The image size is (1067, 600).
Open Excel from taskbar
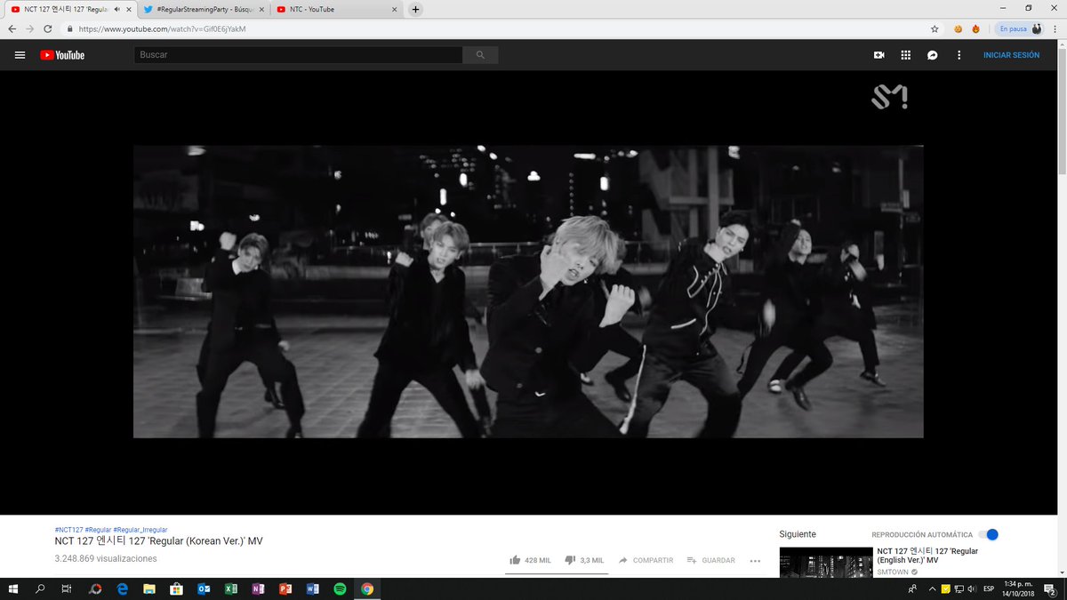(x=230, y=588)
